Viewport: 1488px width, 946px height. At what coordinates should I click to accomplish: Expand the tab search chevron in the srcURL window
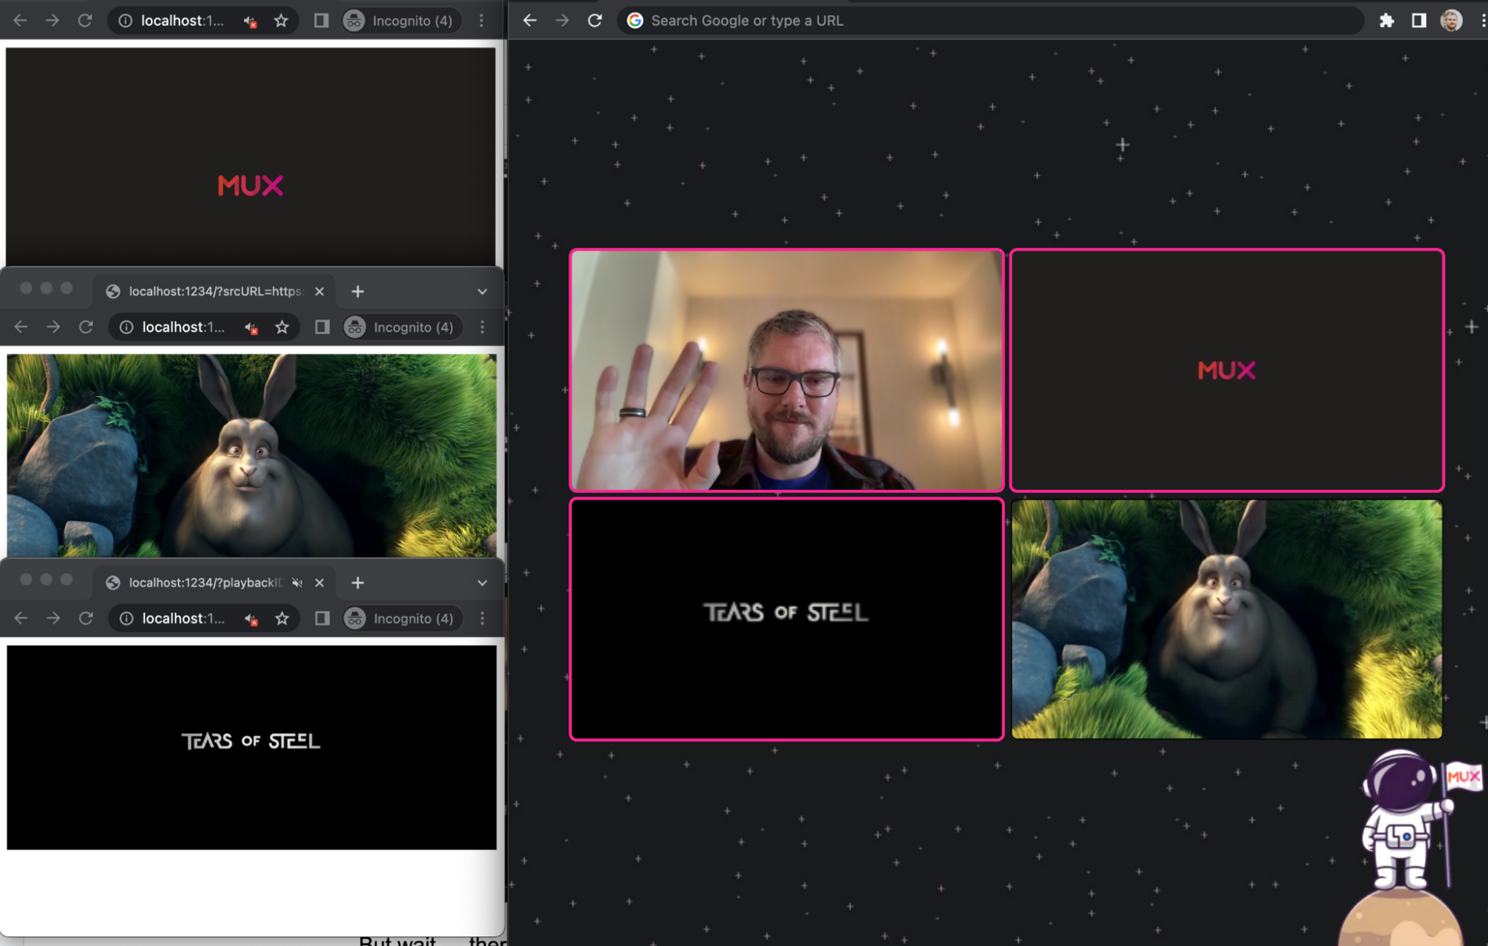[482, 292]
